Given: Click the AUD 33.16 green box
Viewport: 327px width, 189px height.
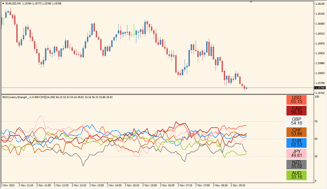Looking at the screenshot, I should point(296,175).
